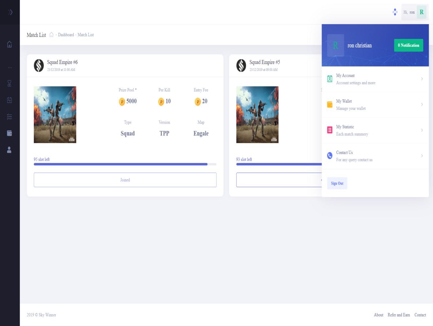Select My Wallet menu item

point(375,105)
